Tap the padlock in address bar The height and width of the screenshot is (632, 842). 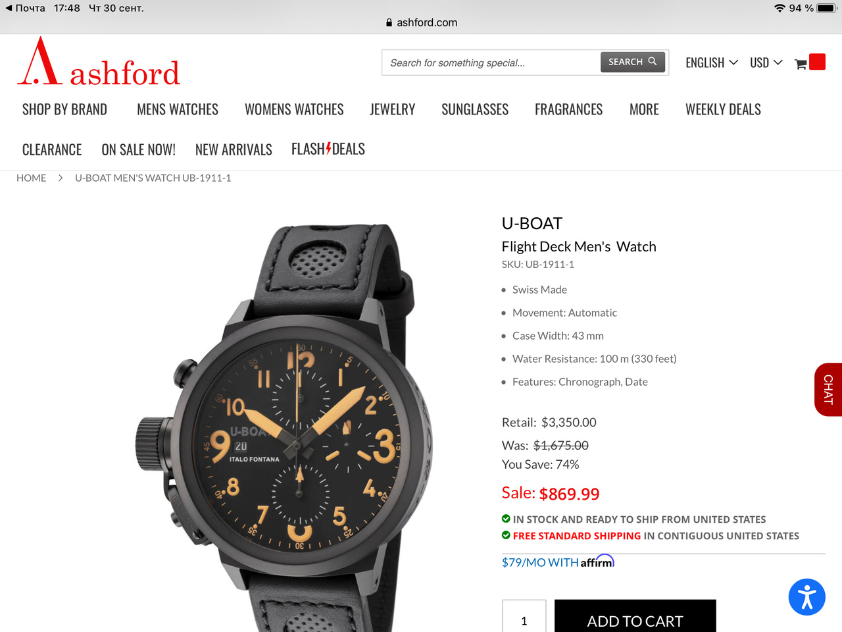[389, 22]
